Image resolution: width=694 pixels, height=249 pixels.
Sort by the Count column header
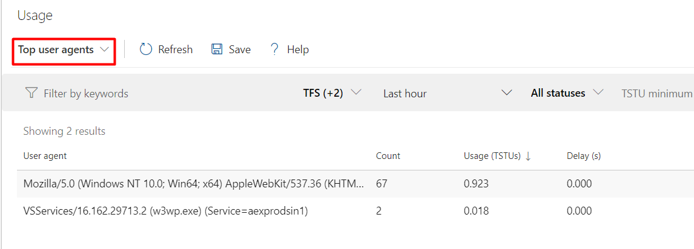click(x=388, y=156)
